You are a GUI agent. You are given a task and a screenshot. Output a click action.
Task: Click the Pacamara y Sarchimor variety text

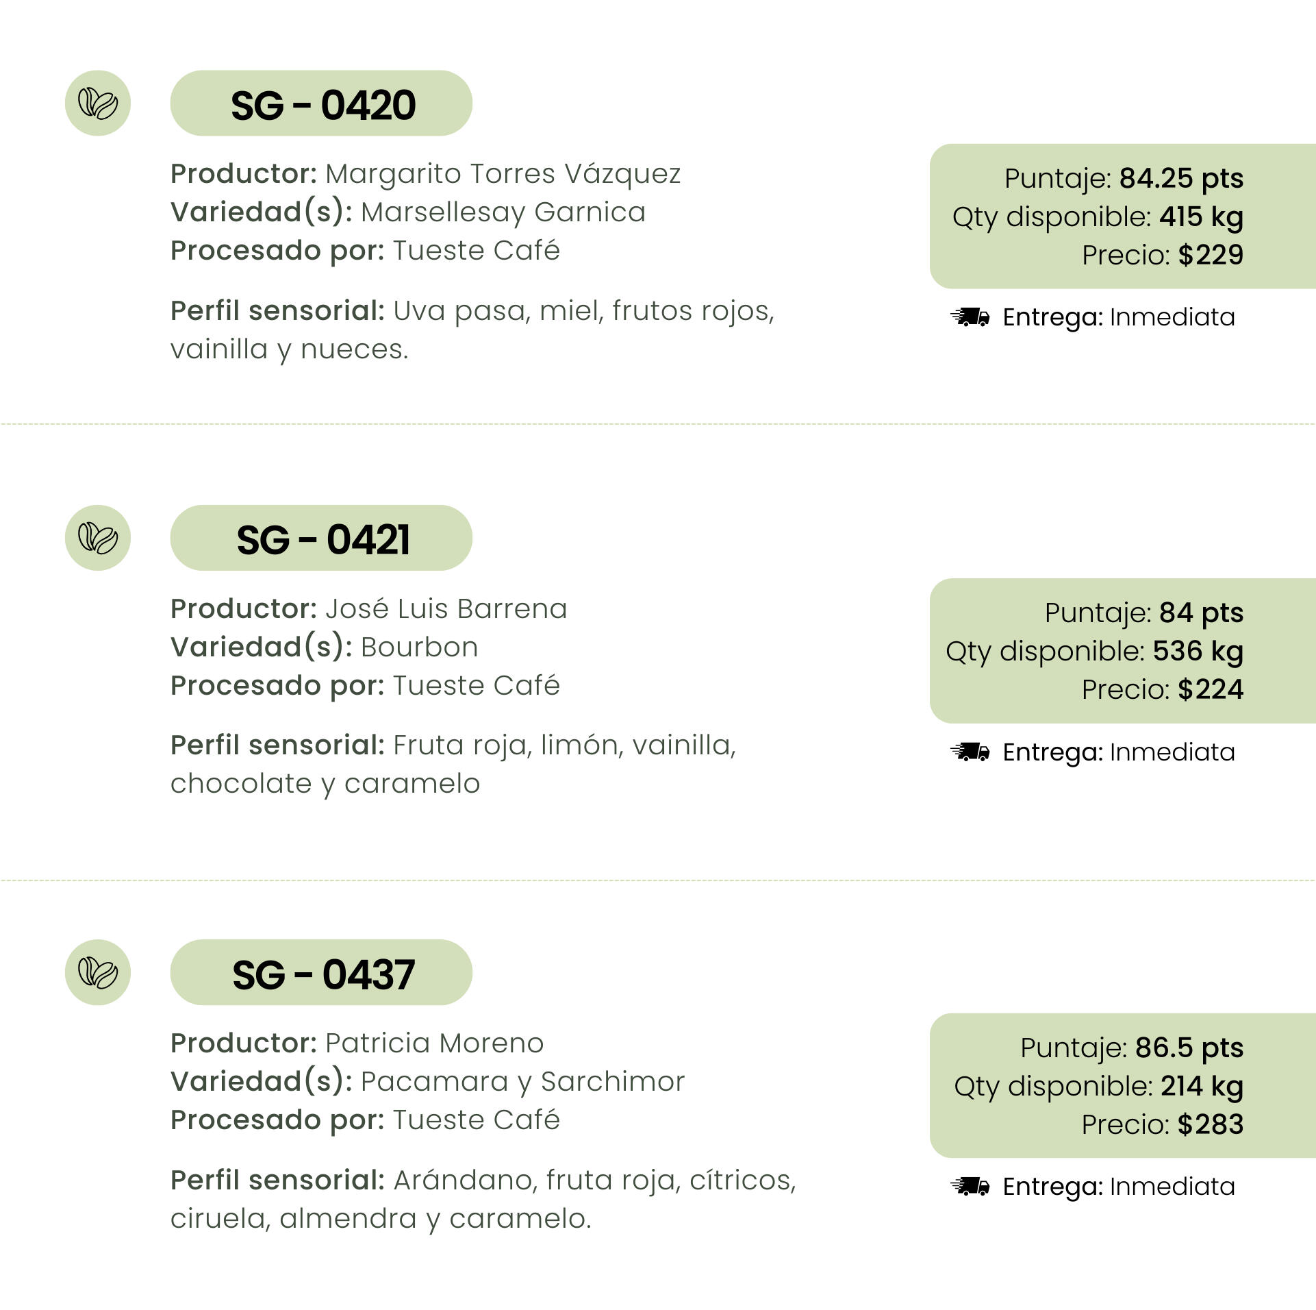(x=522, y=1082)
